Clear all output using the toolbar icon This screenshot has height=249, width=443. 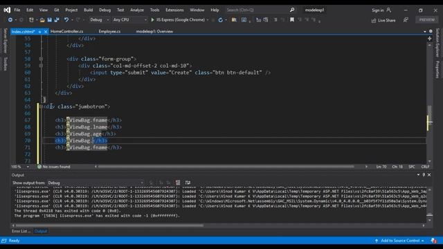click(x=178, y=183)
